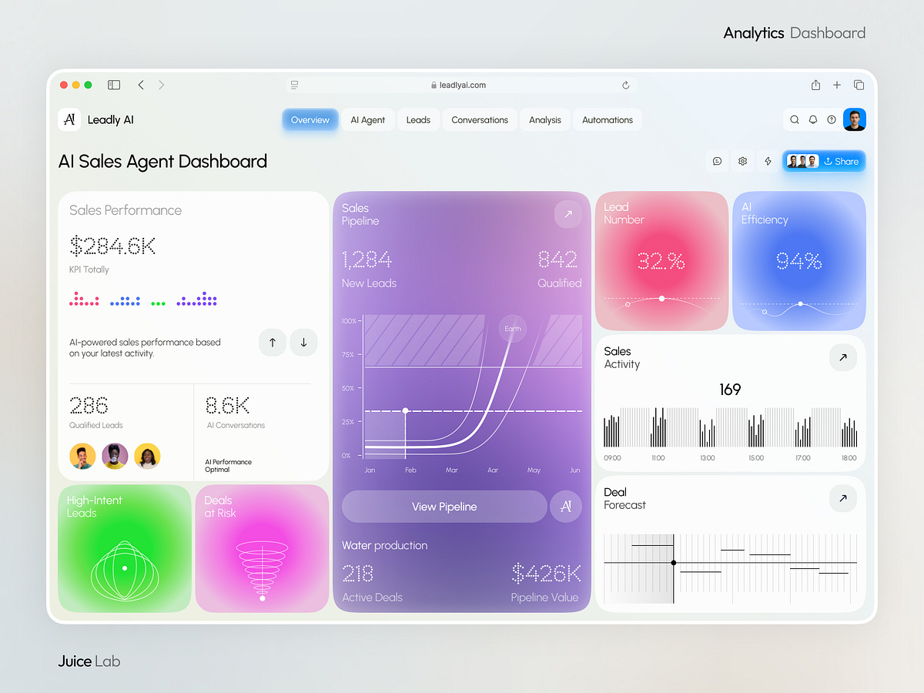Viewport: 924px width, 693px height.
Task: Select the middle qualified lead avatar
Action: [115, 456]
